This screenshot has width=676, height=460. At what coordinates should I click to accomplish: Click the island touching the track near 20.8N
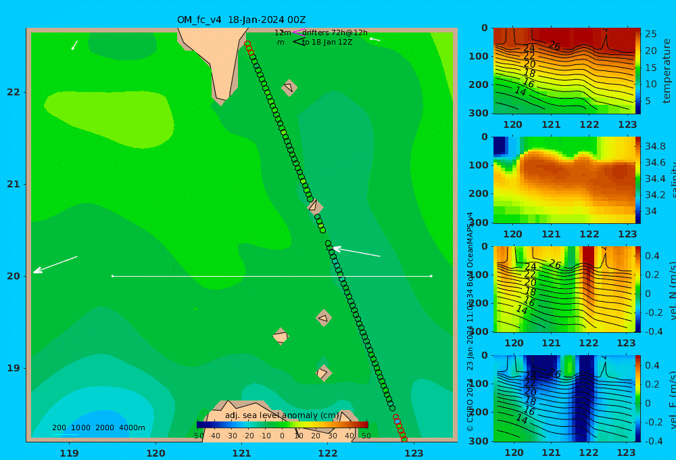point(314,206)
